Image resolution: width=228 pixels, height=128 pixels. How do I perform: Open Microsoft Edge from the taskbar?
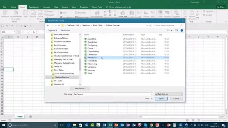[x=68, y=125]
